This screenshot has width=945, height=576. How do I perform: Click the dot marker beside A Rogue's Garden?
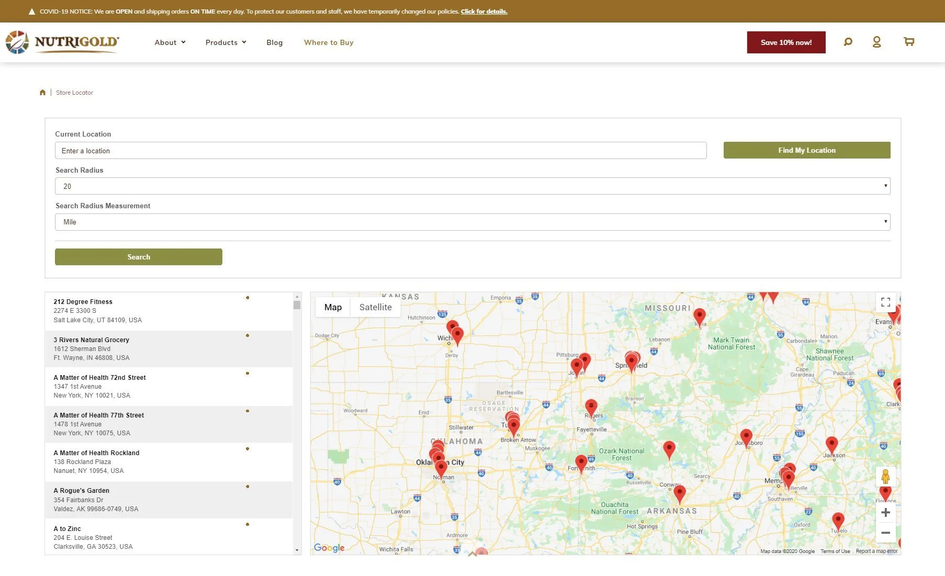click(x=248, y=487)
